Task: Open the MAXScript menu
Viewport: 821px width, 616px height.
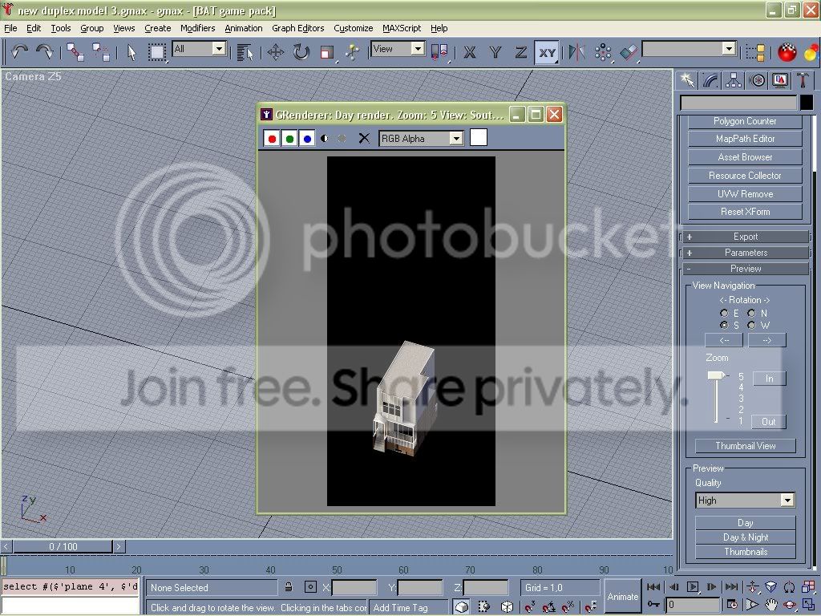Action: [401, 28]
